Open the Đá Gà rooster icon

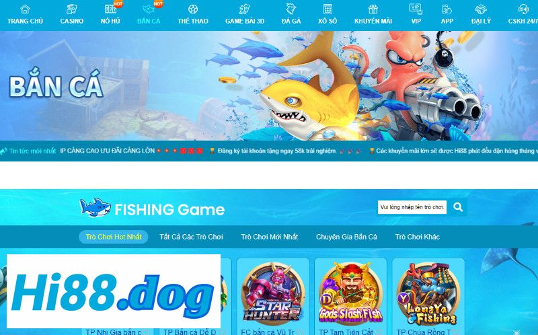tap(291, 9)
